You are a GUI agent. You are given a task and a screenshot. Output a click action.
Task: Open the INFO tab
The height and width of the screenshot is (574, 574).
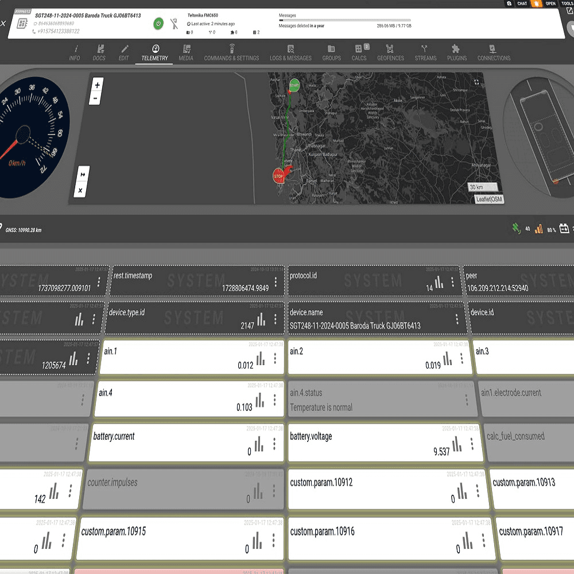(75, 52)
